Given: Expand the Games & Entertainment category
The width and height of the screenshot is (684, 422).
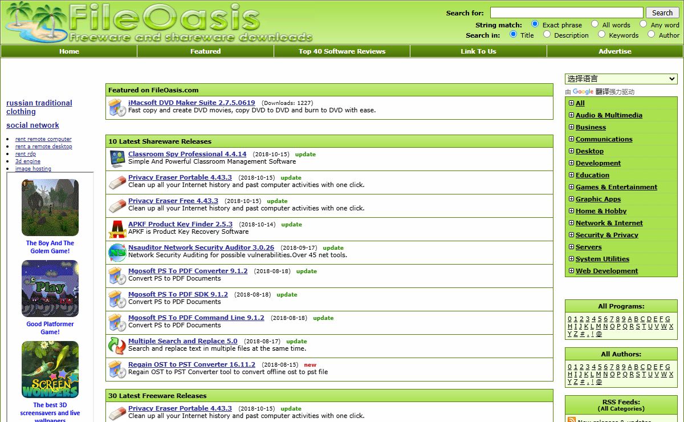Looking at the screenshot, I should (571, 187).
